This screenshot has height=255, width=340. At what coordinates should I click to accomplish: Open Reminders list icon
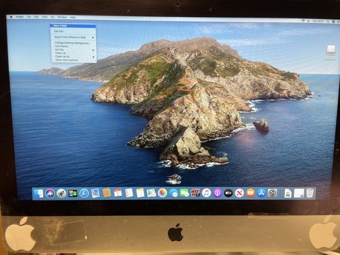(x=129, y=193)
